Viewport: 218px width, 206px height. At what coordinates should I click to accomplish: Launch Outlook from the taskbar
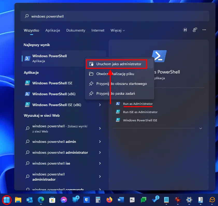click(x=30, y=200)
